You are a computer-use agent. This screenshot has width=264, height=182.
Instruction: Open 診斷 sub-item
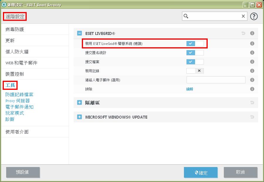point(10,119)
